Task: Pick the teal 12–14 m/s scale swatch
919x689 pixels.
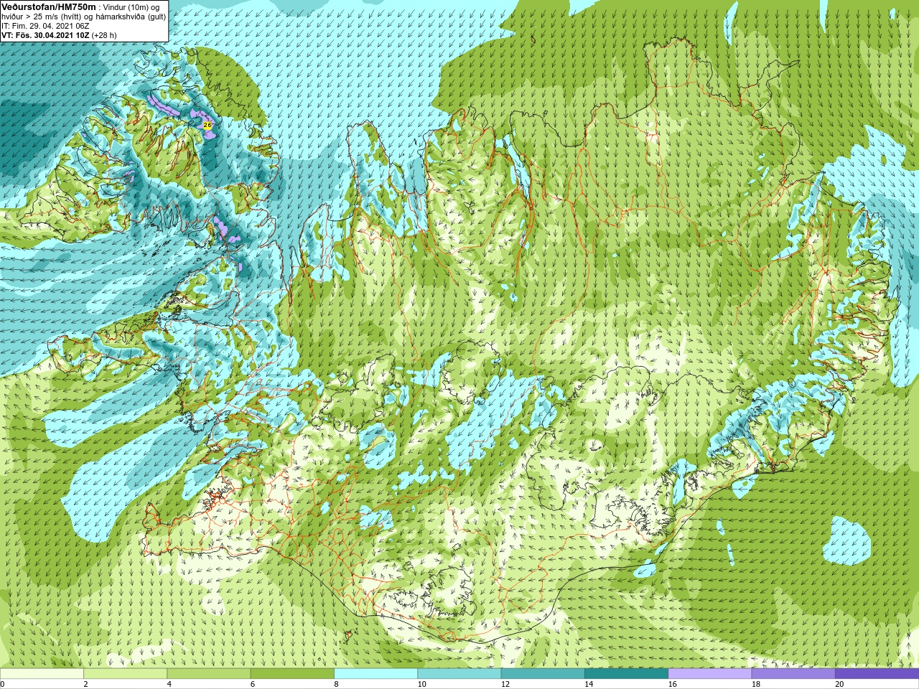Action: (543, 673)
